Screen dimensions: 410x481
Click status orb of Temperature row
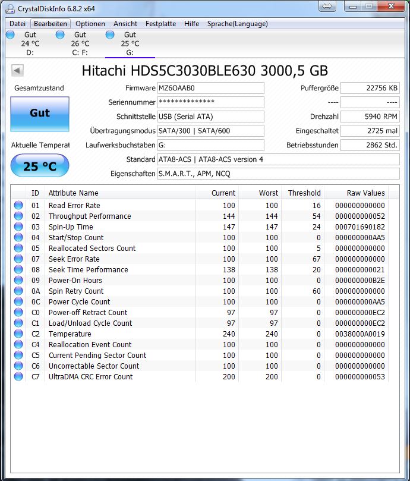tap(18, 334)
